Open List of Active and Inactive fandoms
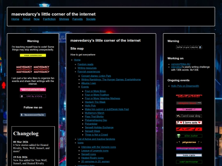The width and height of the screenshot is (222, 166). tap(96, 139)
